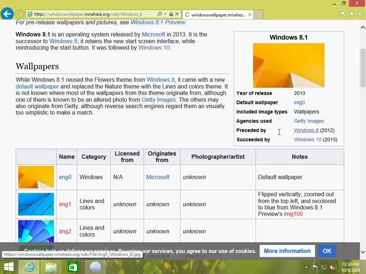Click the forward navigation arrow

(20, 14)
